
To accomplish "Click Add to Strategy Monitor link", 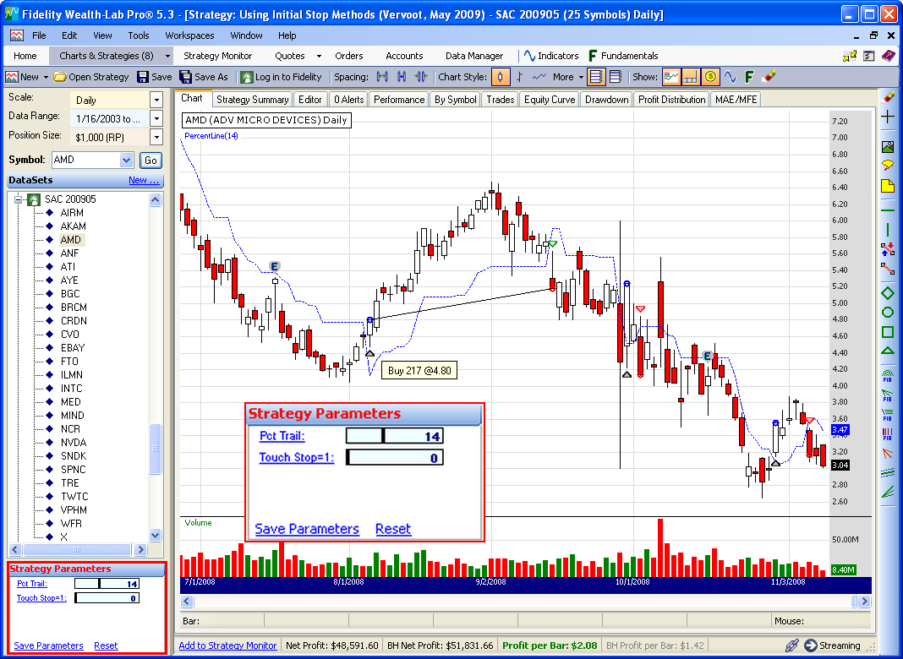I will 227,645.
